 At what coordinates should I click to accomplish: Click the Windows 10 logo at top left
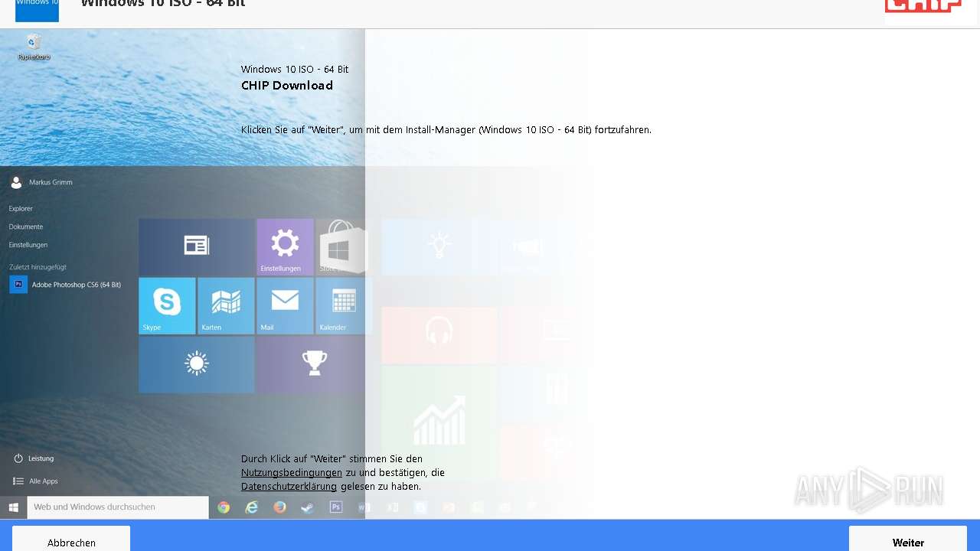click(37, 10)
